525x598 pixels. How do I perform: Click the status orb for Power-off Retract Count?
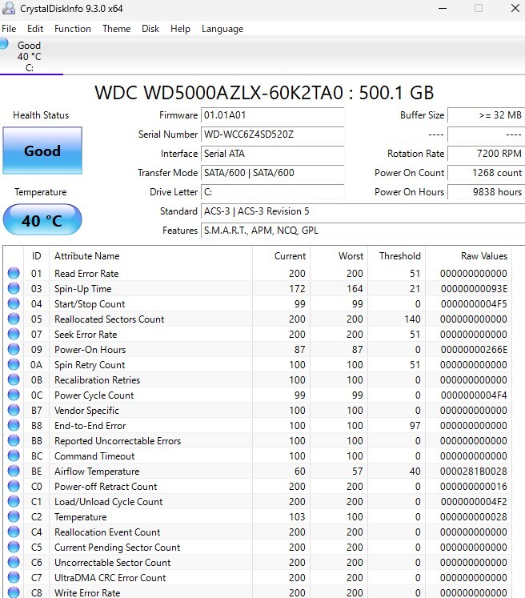(14, 486)
